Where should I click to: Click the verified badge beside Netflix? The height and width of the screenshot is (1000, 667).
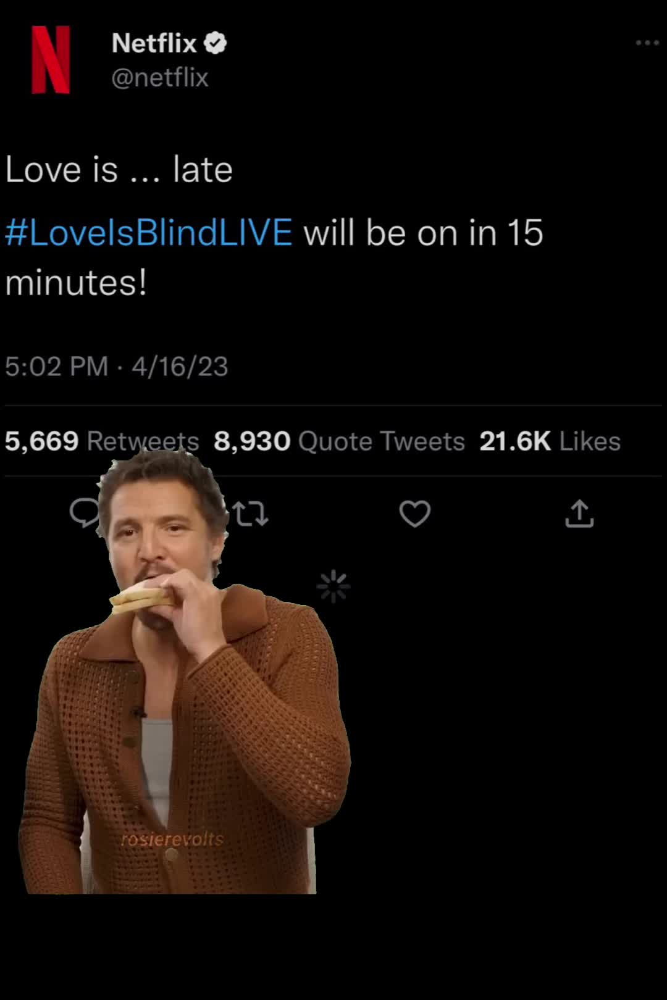[216, 43]
